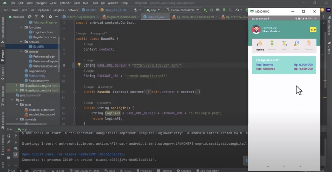Screen dimensions: 332x172
Task: Open the Profiler tool window
Action: (x=40, y=171)
